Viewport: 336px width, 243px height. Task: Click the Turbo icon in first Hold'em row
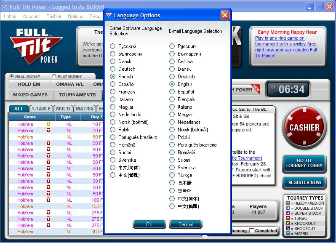point(48,124)
